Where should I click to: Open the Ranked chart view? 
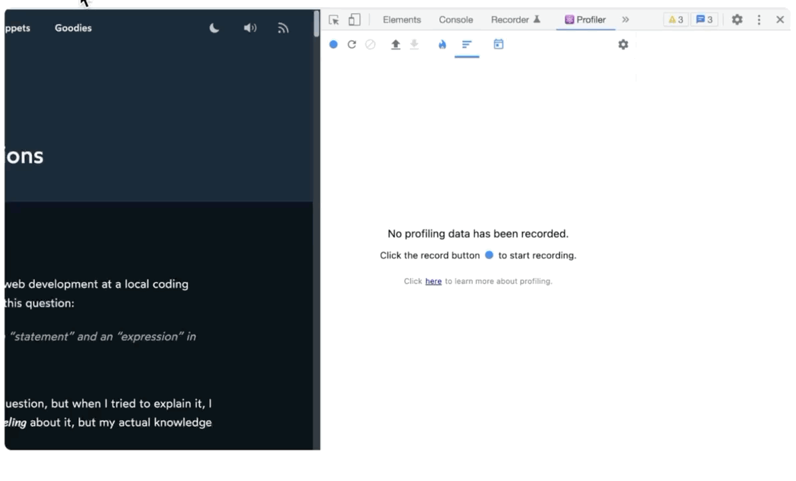(467, 44)
